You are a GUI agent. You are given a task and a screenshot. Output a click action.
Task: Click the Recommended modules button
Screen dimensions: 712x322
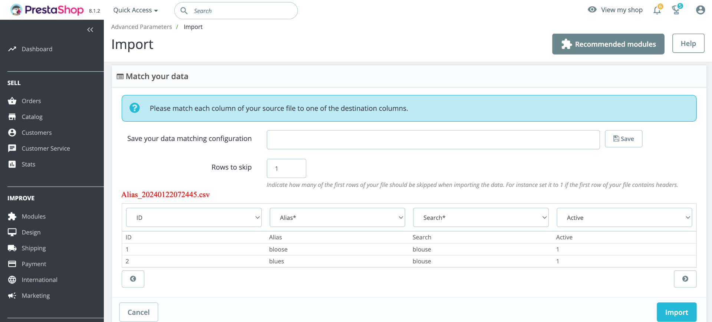pyautogui.click(x=608, y=44)
